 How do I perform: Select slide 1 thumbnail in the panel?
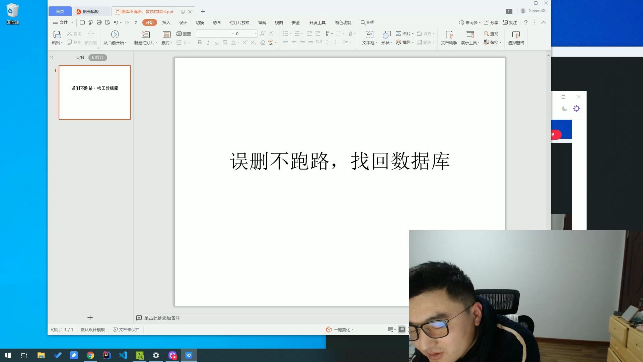click(95, 93)
